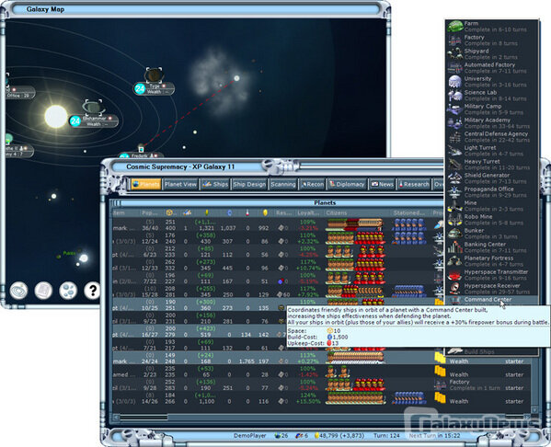This screenshot has width=551, height=447.
Task: Click the 48,799 (+3,873) wealth value
Action: (x=339, y=436)
